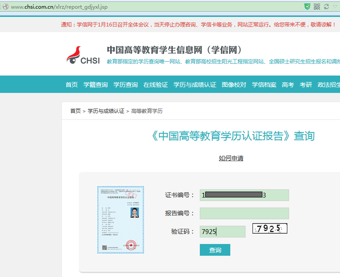The image size is (340, 277).
Task: Click the sample certification report thumbnail
Action: pyautogui.click(x=121, y=220)
